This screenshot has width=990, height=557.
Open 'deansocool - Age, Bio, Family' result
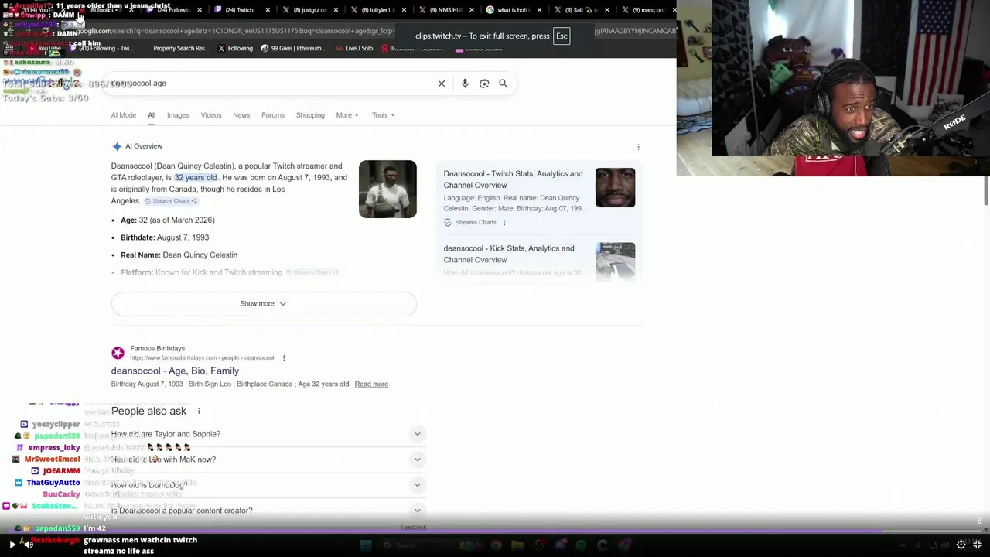coord(175,371)
